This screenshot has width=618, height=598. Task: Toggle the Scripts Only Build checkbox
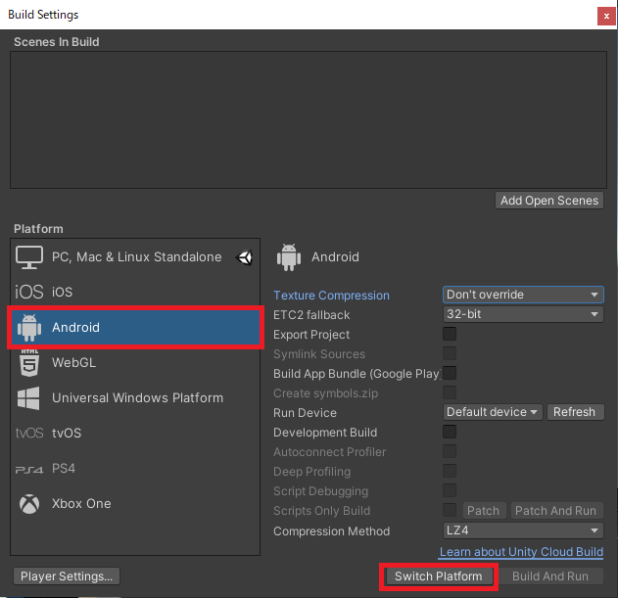pyautogui.click(x=450, y=510)
